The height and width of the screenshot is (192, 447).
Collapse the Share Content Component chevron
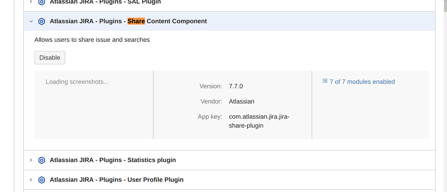pyautogui.click(x=31, y=21)
